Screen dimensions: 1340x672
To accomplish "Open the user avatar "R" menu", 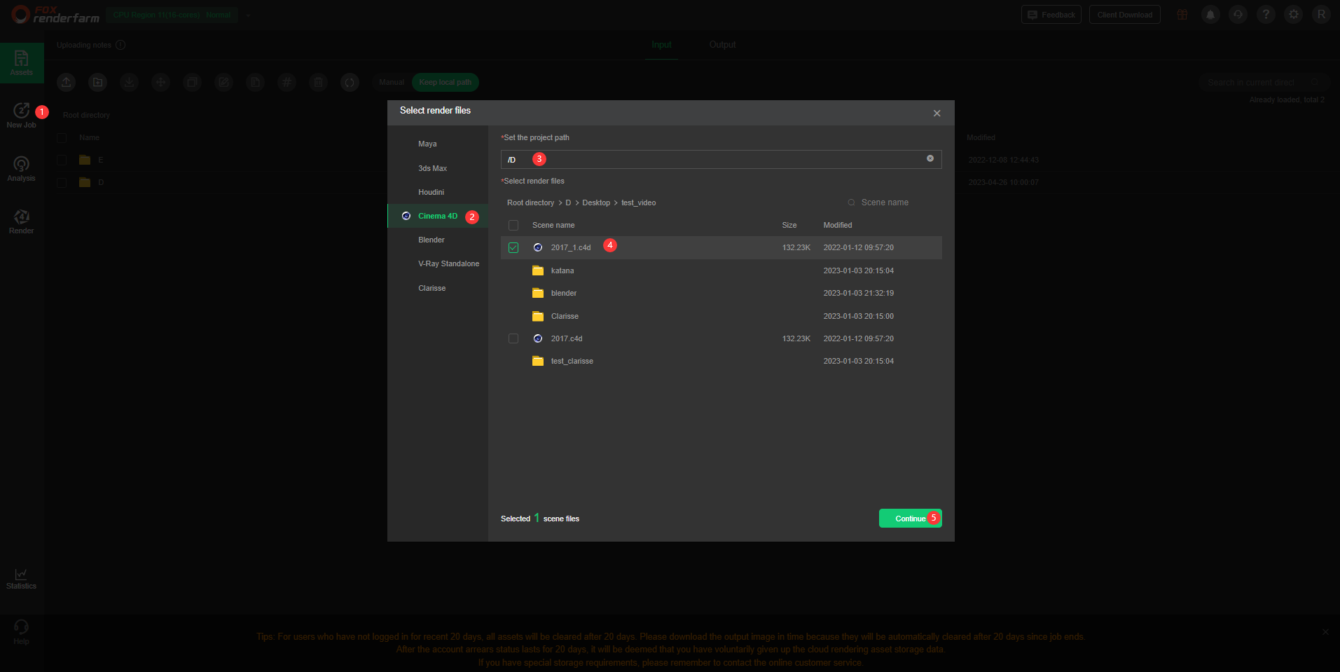I will coord(1321,15).
